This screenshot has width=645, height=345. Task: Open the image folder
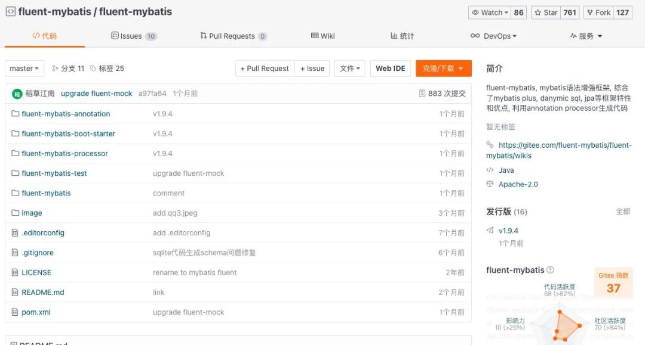coord(32,213)
